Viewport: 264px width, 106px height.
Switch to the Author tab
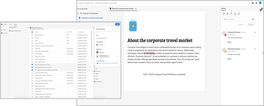coord(6,24)
